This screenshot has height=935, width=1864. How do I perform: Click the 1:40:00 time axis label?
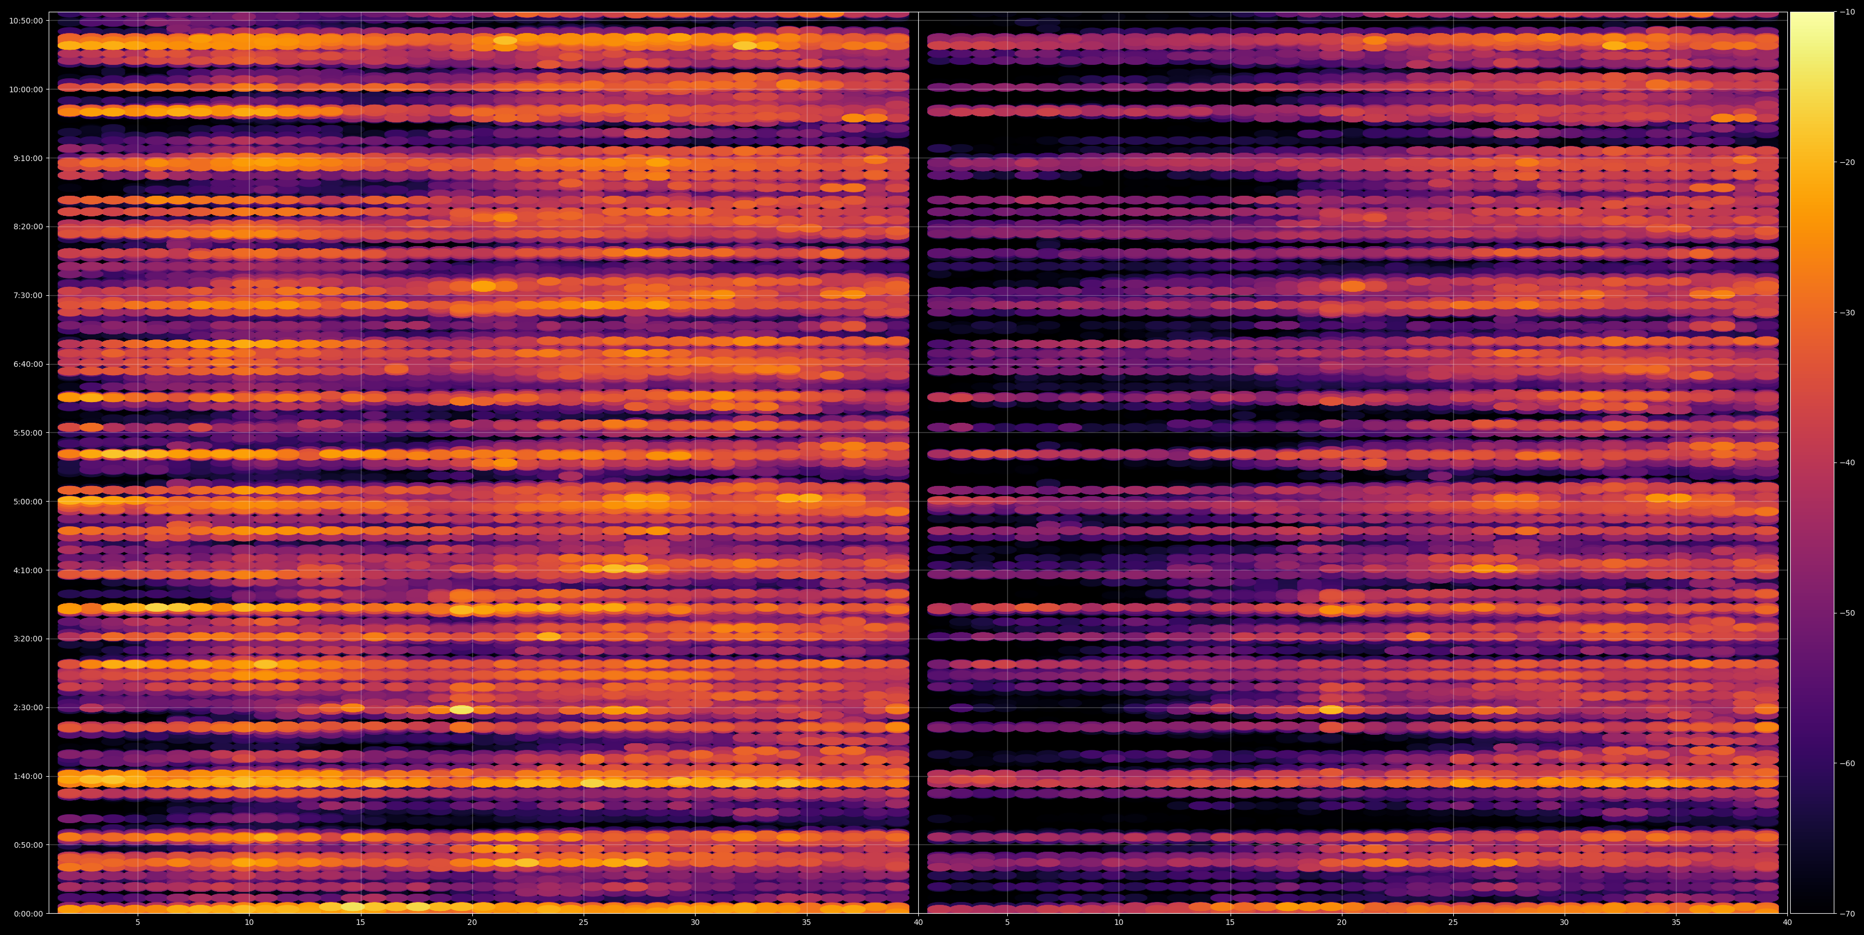pyautogui.click(x=29, y=776)
